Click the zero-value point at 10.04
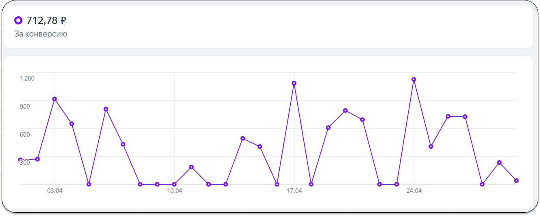The width and height of the screenshot is (540, 216). 174,184
